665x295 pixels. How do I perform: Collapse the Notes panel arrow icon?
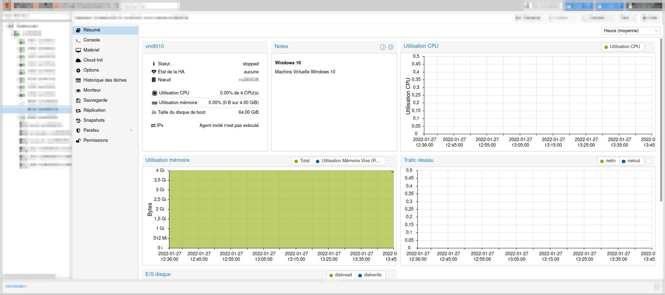point(383,47)
